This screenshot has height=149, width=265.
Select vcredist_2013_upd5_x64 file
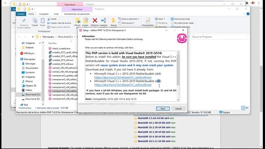[x=63, y=53]
